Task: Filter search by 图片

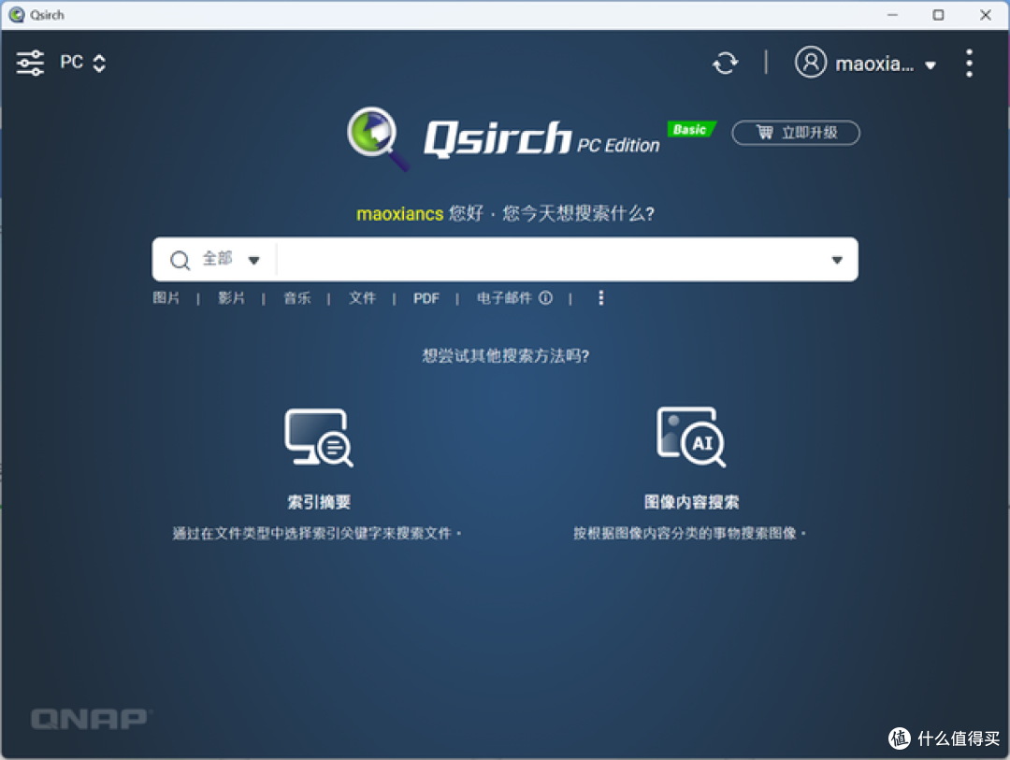Action: 166,298
